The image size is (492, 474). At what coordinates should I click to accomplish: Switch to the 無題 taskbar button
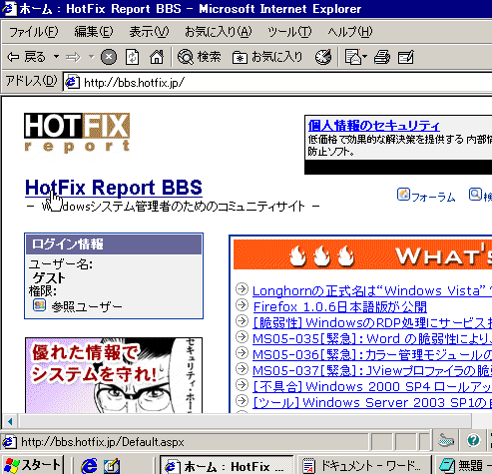point(464,466)
